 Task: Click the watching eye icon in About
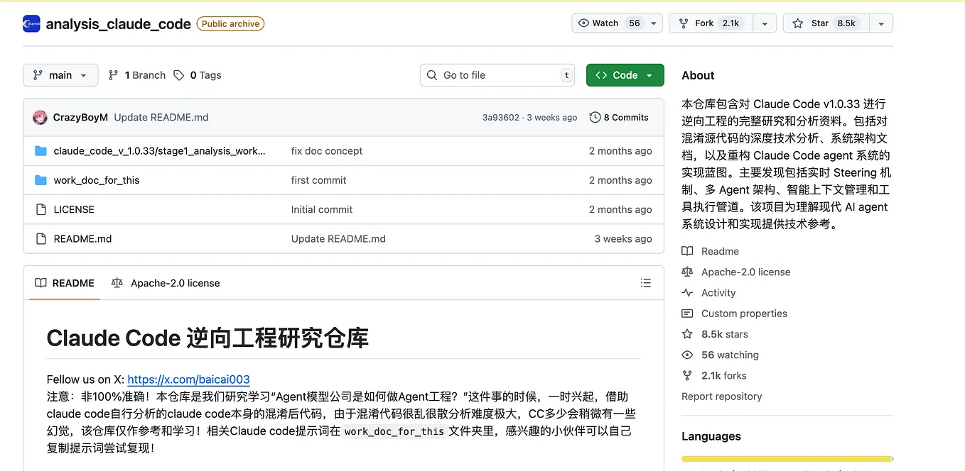pos(687,355)
